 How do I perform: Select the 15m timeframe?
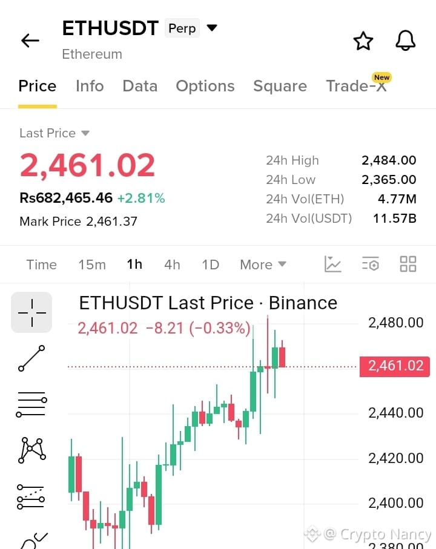point(92,265)
